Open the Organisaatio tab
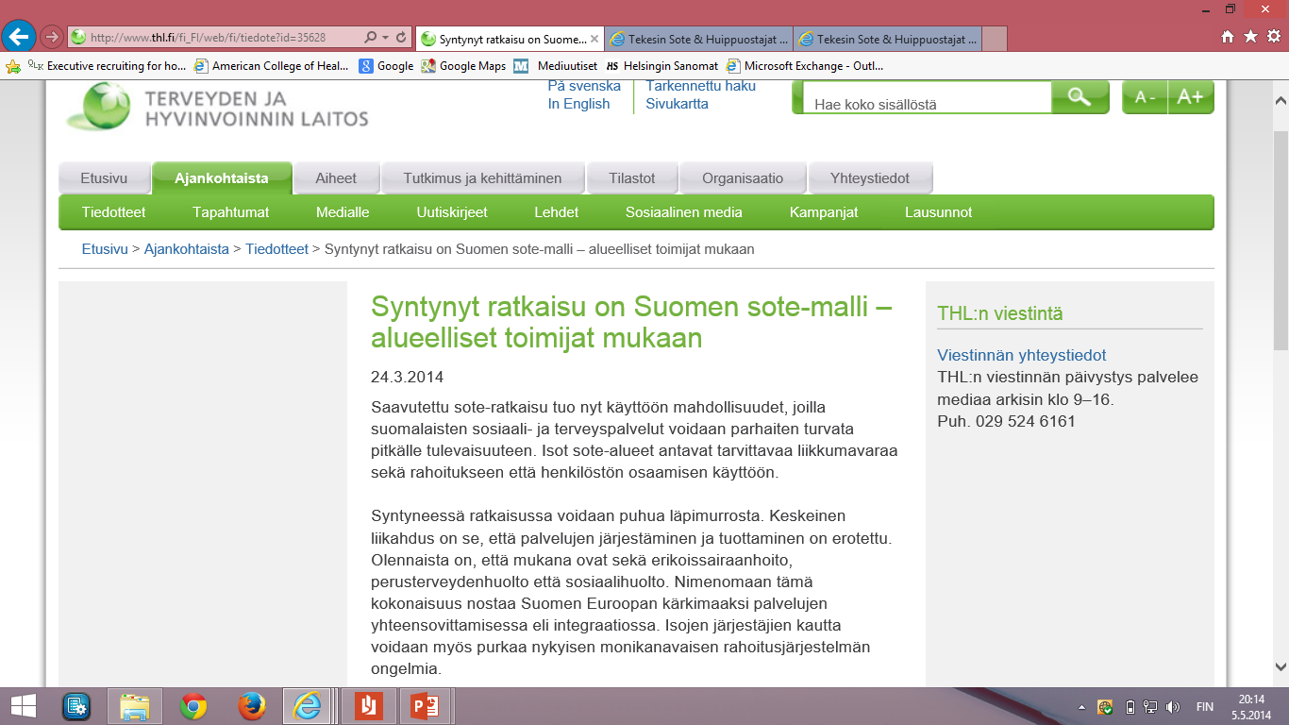1289x725 pixels. pos(743,178)
